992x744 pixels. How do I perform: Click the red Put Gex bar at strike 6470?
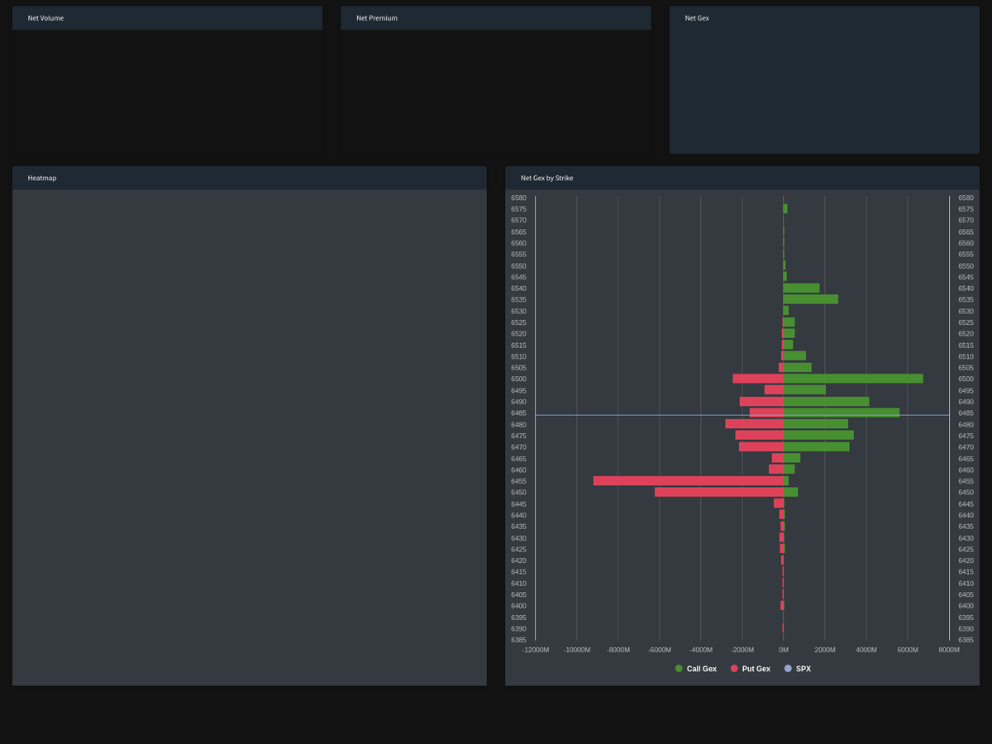(761, 447)
